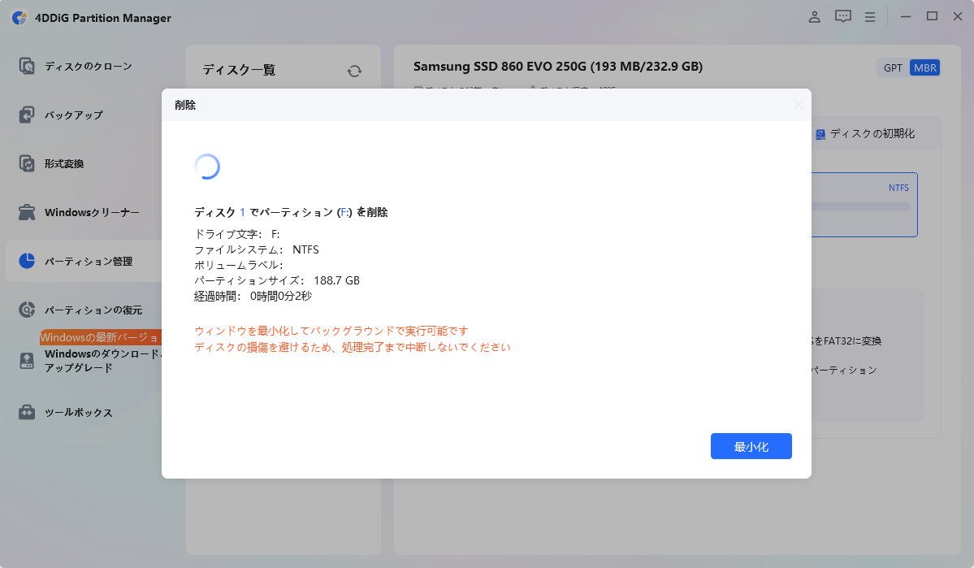Viewport: 974px width, 568px height.
Task: Click the ディスク一覧 heading
Action: coord(239,70)
